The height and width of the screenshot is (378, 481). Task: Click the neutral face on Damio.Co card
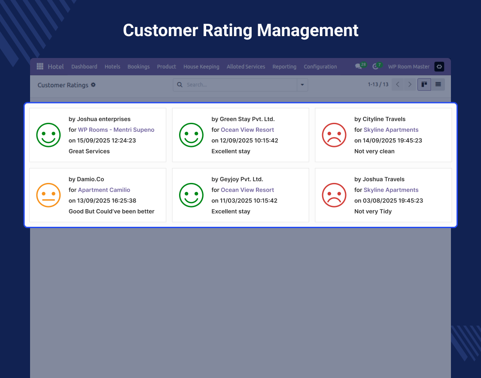(x=49, y=195)
